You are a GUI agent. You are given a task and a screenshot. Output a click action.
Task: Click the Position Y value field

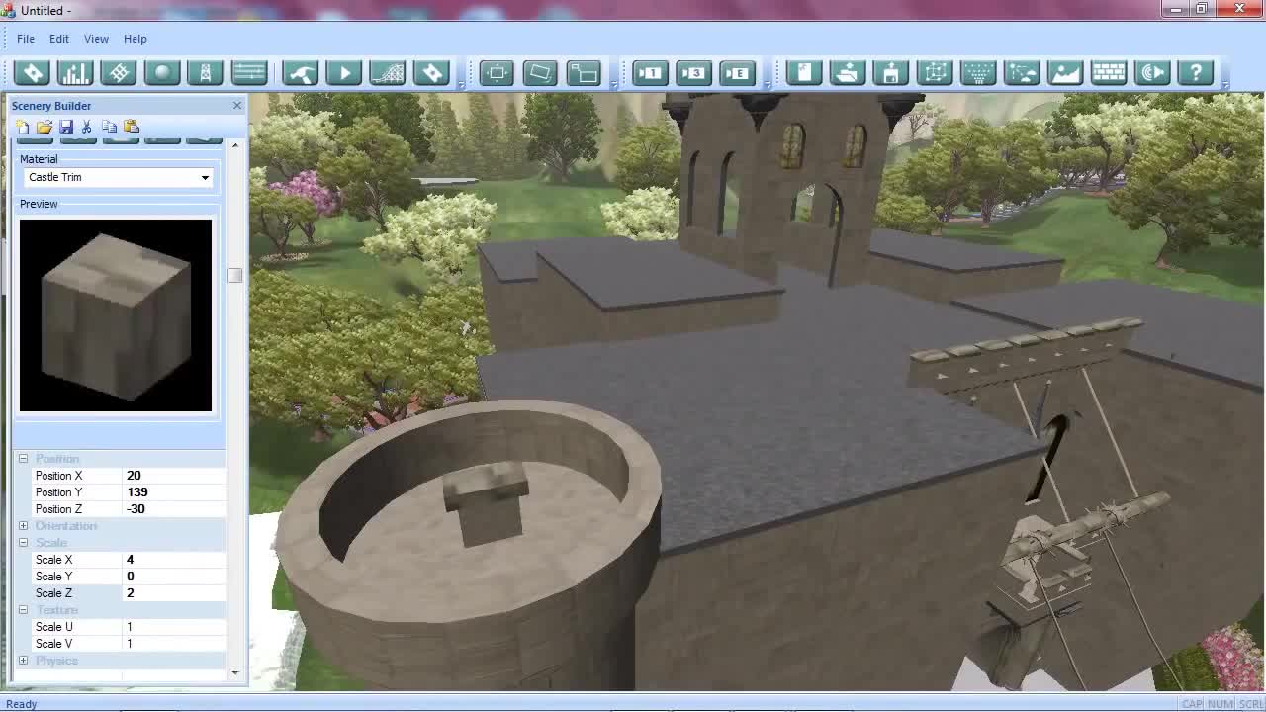tap(173, 492)
